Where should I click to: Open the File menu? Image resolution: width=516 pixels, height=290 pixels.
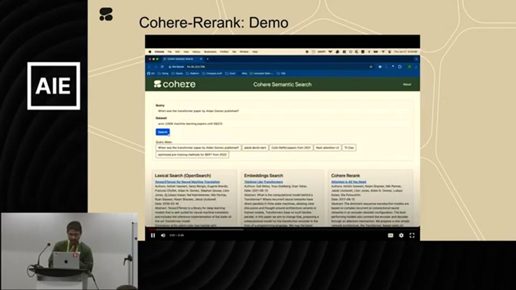169,52
